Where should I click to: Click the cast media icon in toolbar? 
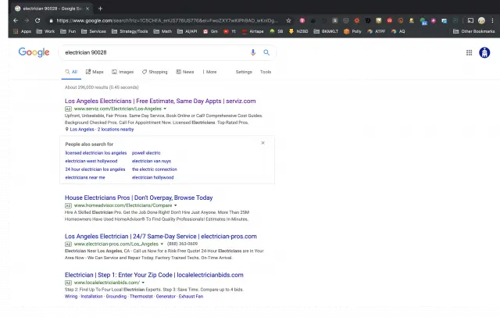(x=470, y=20)
